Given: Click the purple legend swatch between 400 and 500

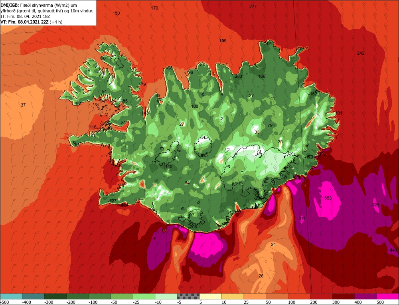Looking at the screenshot, I should click(365, 296).
